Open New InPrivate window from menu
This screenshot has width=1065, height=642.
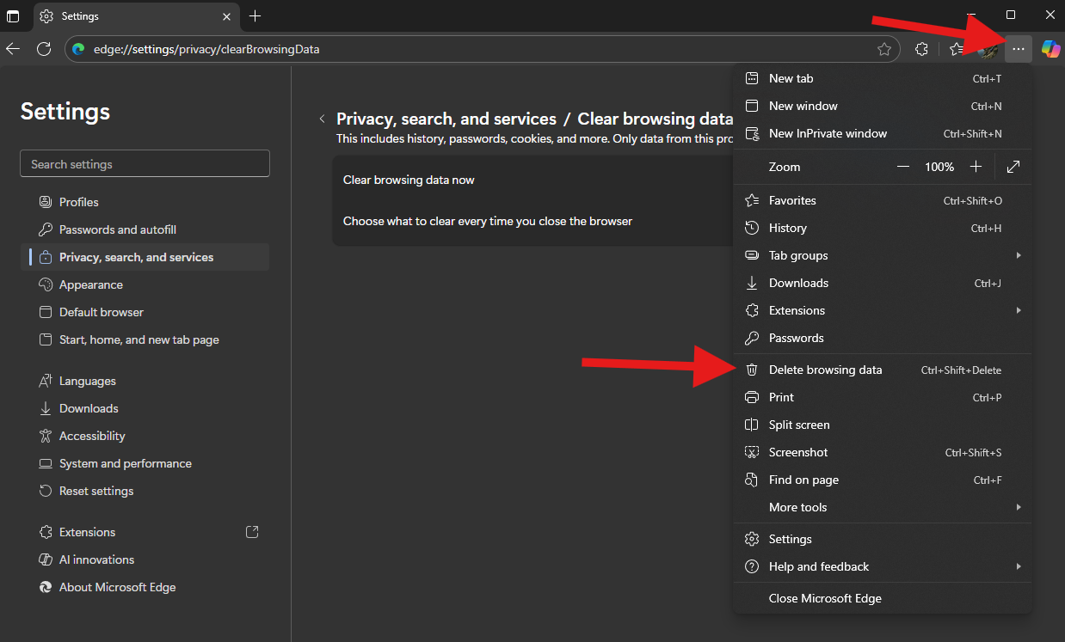pos(883,133)
